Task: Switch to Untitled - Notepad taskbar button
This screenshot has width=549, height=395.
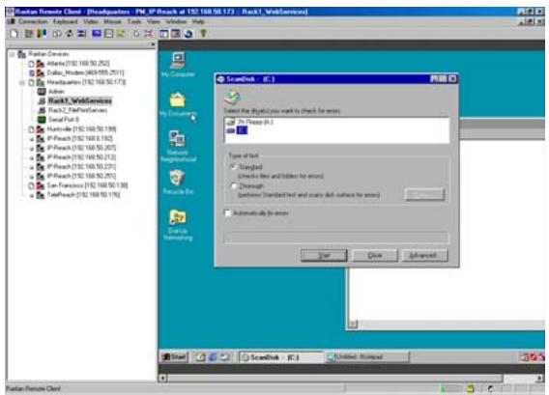Action: tap(366, 357)
